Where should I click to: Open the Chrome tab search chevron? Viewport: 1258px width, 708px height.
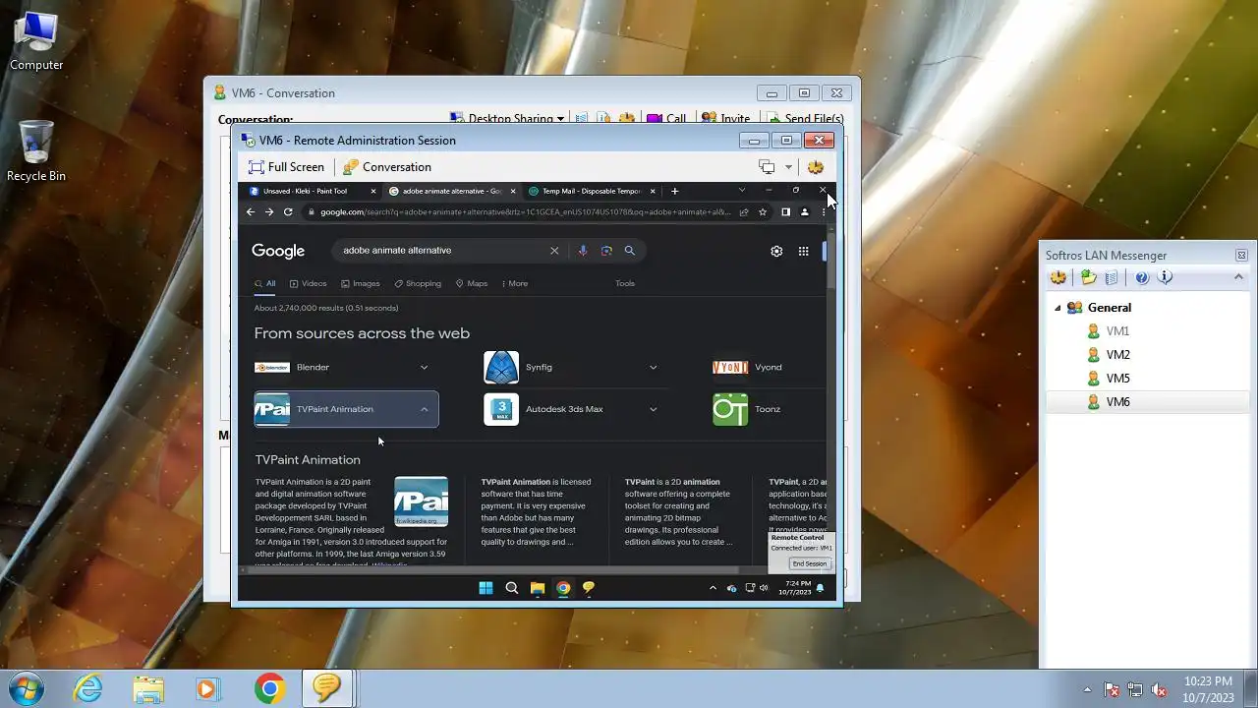tap(742, 190)
